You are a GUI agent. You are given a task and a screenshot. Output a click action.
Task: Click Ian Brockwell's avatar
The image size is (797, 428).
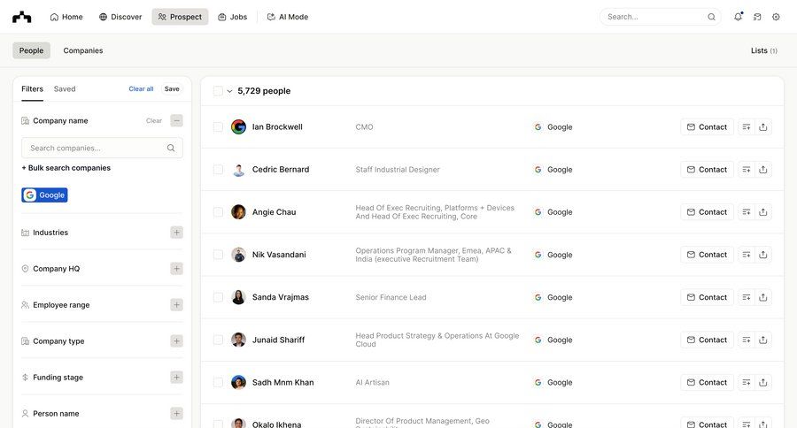pyautogui.click(x=238, y=127)
